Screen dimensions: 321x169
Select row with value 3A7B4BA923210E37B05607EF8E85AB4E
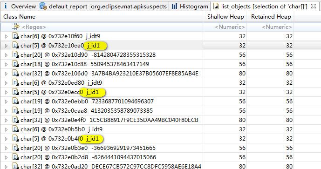tap(109, 74)
